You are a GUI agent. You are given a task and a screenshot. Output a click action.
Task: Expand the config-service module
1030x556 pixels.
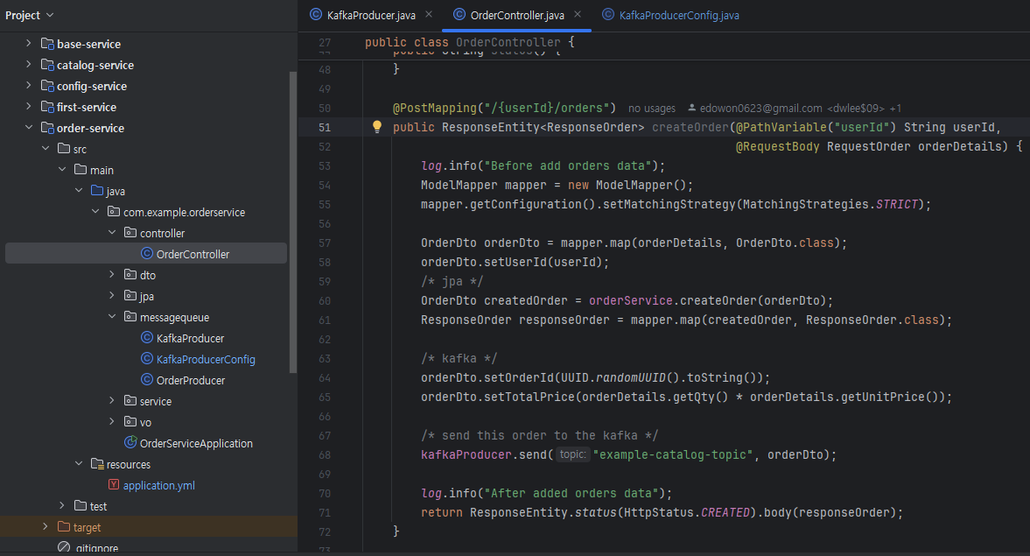28,86
